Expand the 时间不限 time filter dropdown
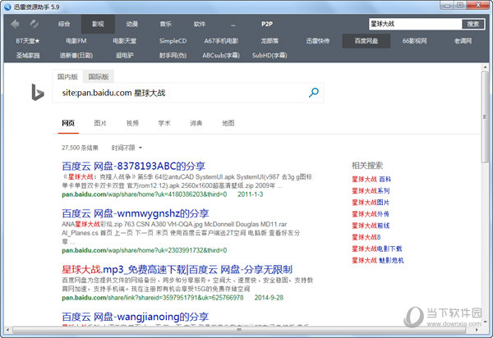The image size is (493, 338). [x=127, y=148]
